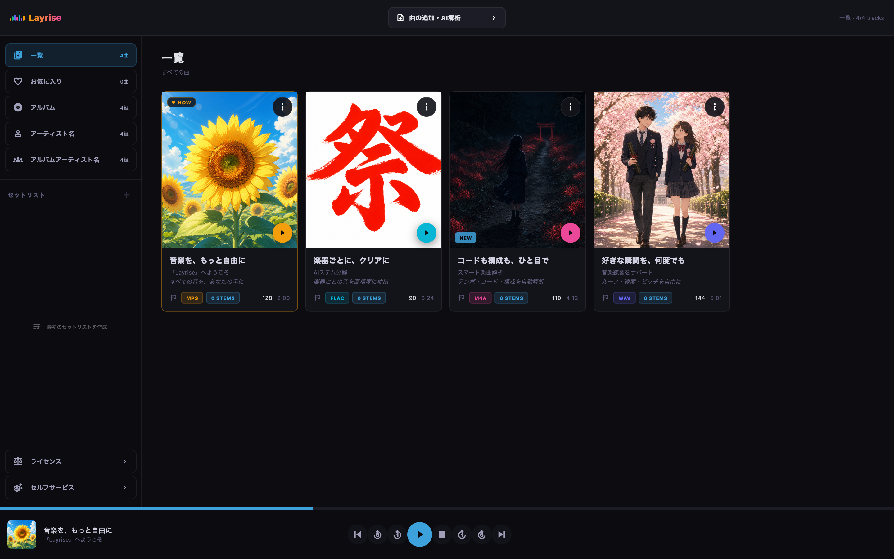Expand ライセンス section

tap(70, 461)
